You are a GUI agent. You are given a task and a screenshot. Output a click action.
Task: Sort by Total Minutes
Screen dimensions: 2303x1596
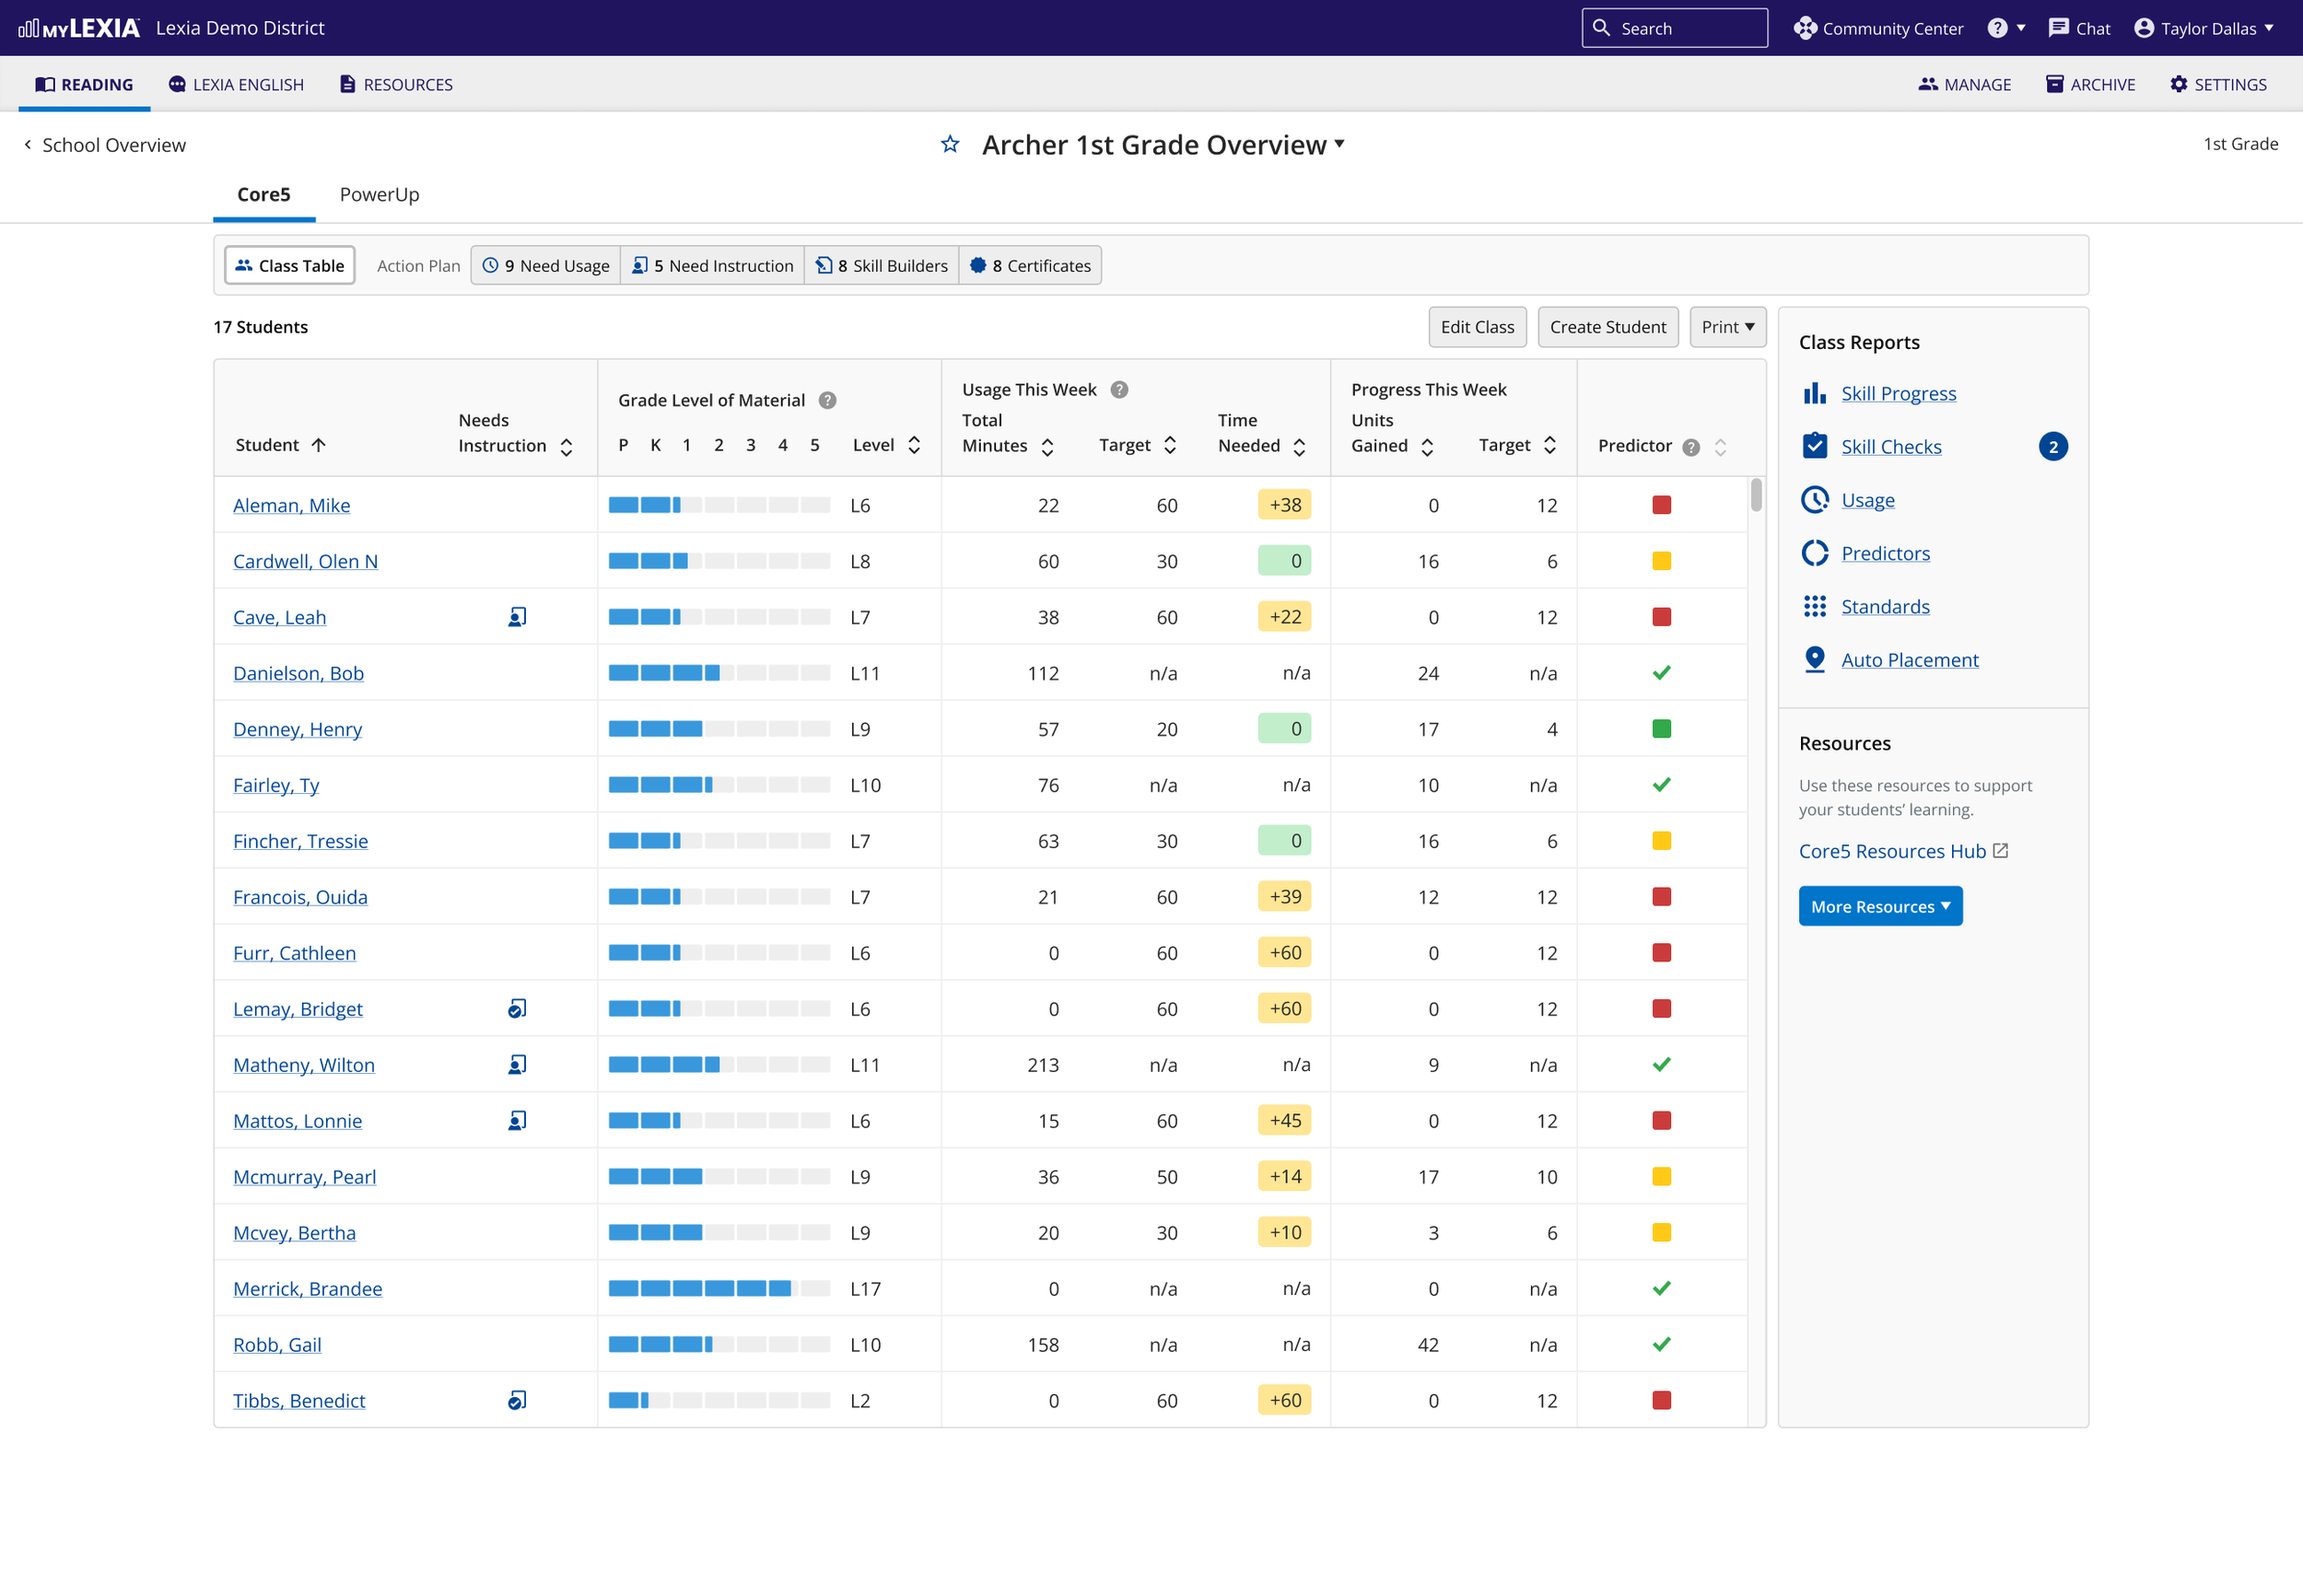pyautogui.click(x=1047, y=447)
